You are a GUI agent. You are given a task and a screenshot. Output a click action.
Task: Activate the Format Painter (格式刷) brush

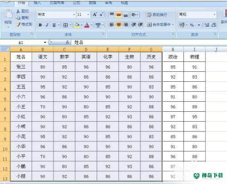19,24
